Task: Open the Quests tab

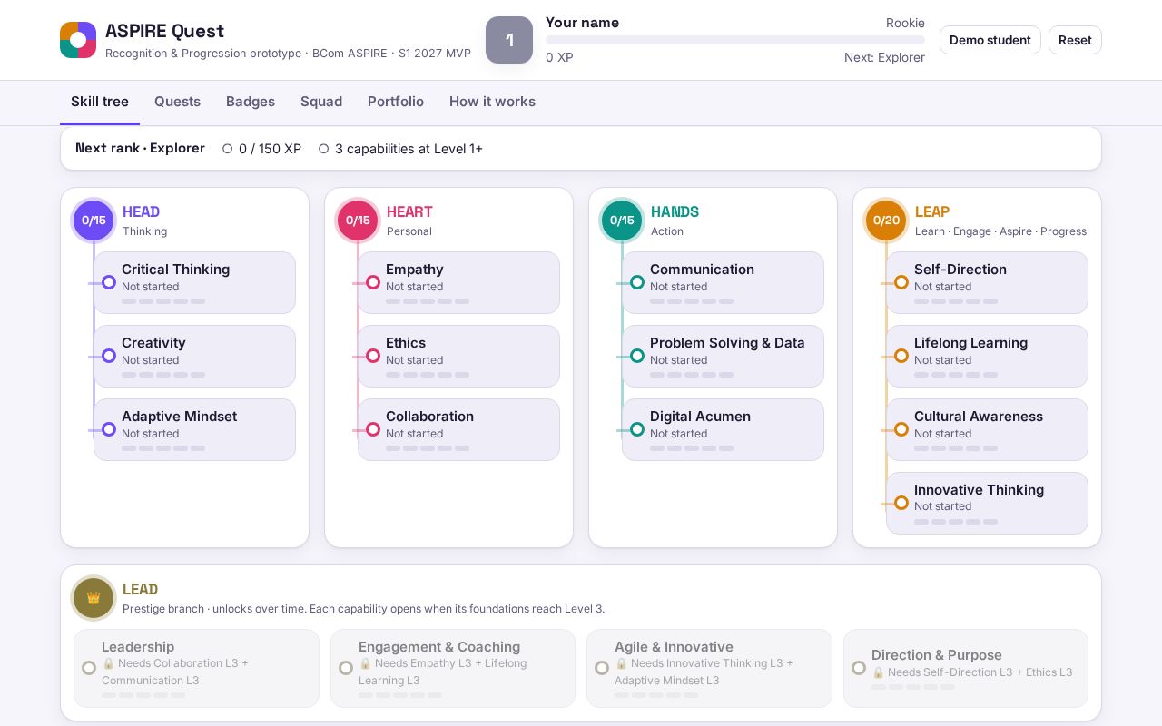Action: (177, 102)
